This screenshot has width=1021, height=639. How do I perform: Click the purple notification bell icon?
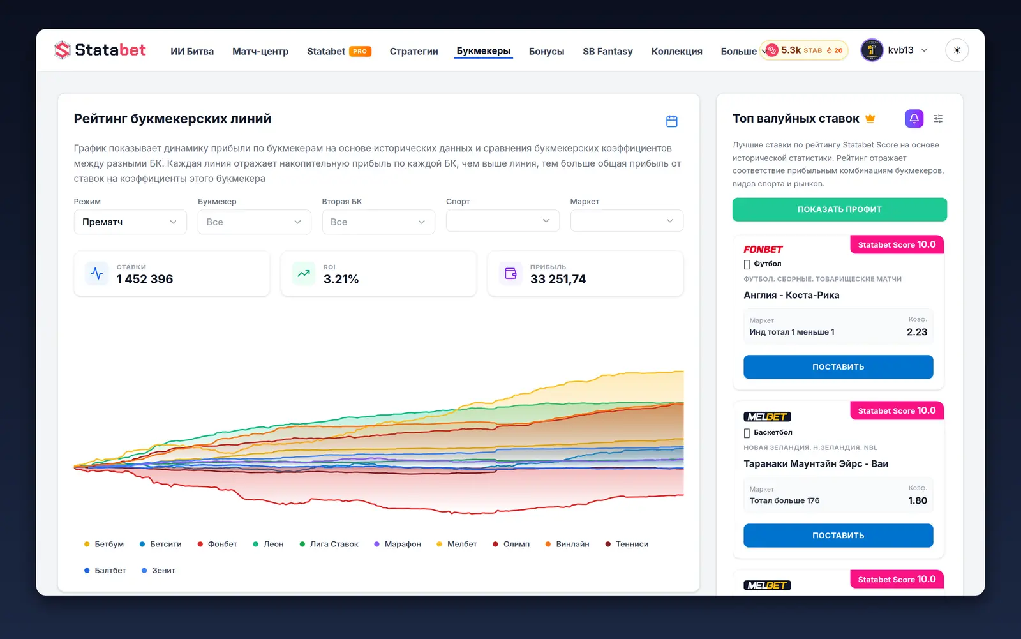(x=914, y=118)
